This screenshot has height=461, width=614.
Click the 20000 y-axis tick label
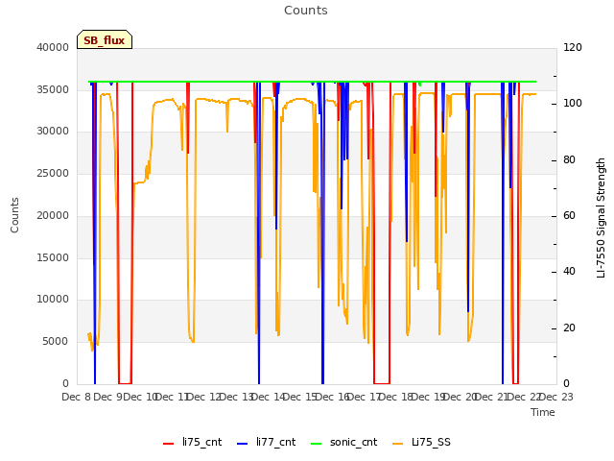(x=53, y=215)
